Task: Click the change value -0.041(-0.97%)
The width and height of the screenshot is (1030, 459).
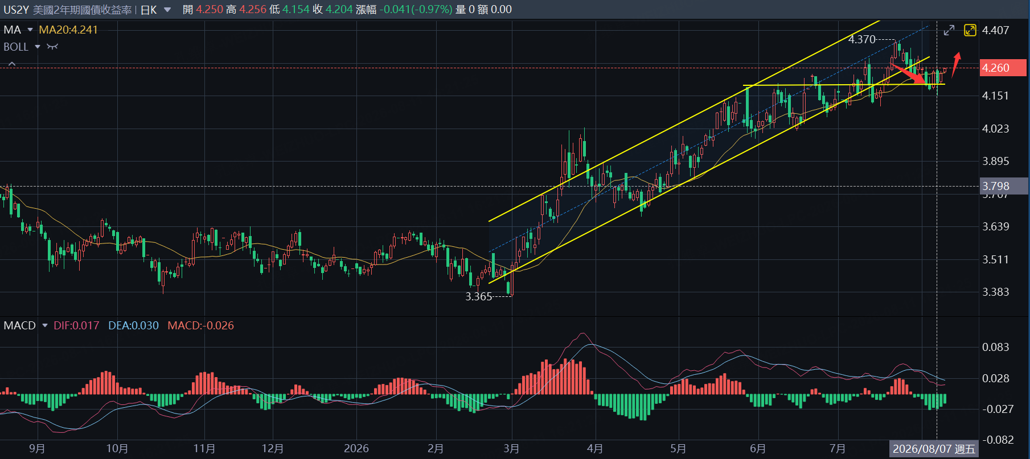Action: point(416,10)
